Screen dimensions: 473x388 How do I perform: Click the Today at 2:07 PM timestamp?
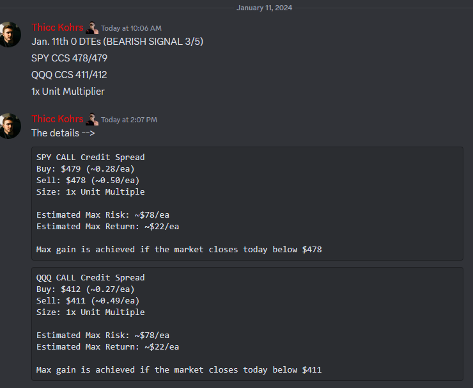point(129,120)
